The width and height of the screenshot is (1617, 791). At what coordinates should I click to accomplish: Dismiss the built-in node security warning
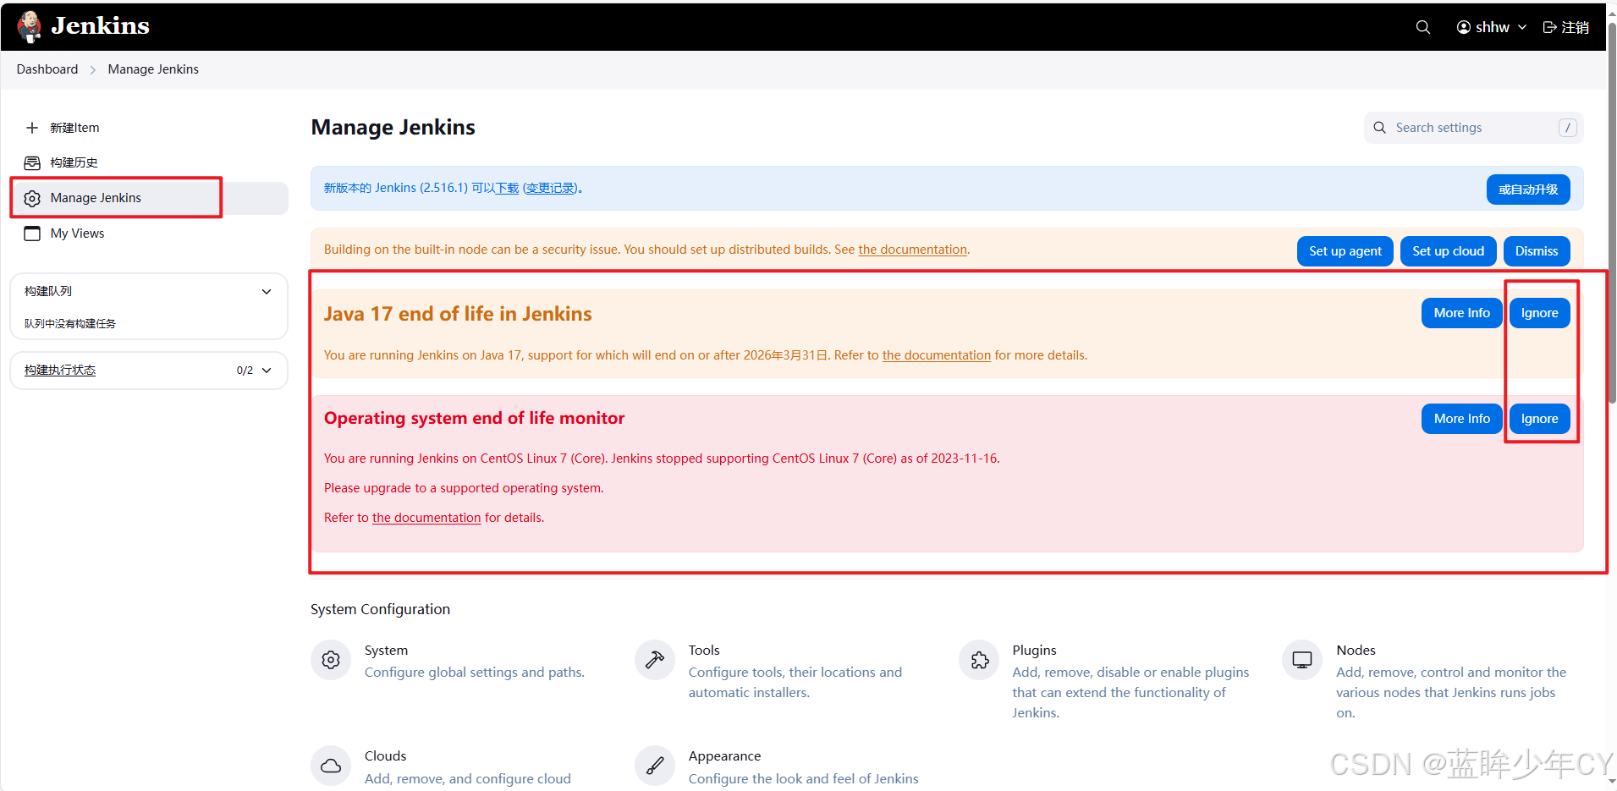point(1537,251)
